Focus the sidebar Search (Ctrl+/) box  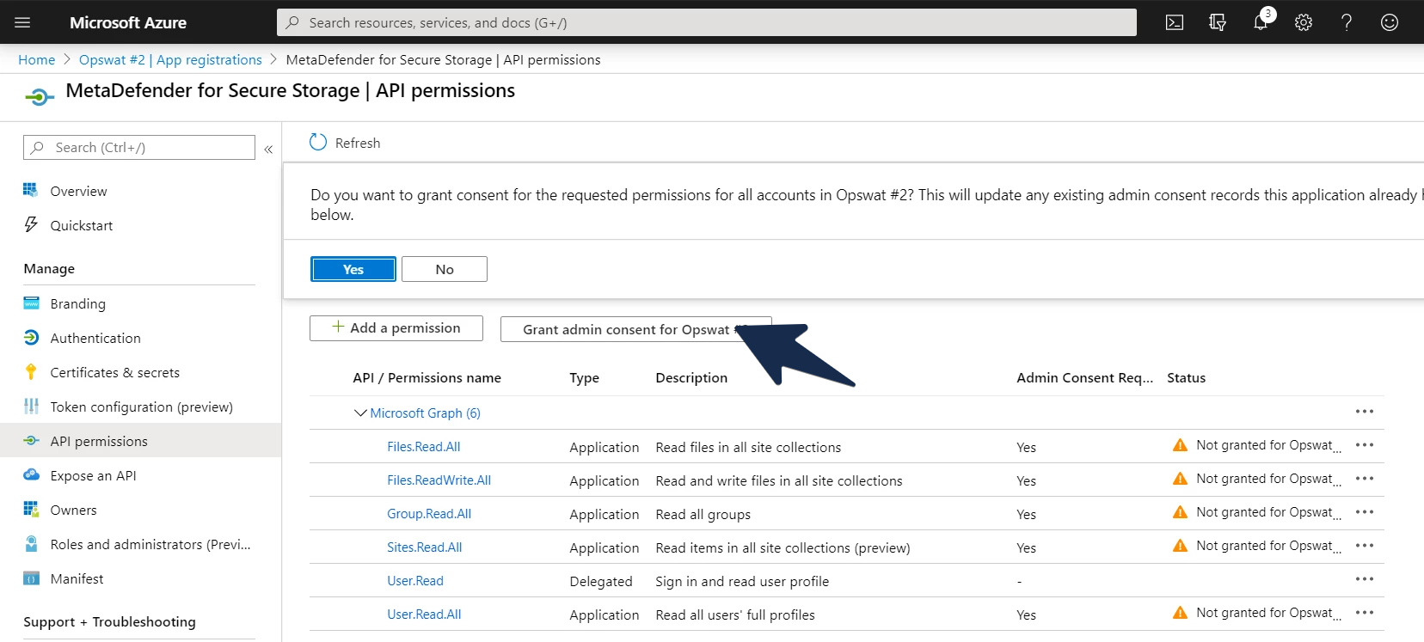(139, 147)
